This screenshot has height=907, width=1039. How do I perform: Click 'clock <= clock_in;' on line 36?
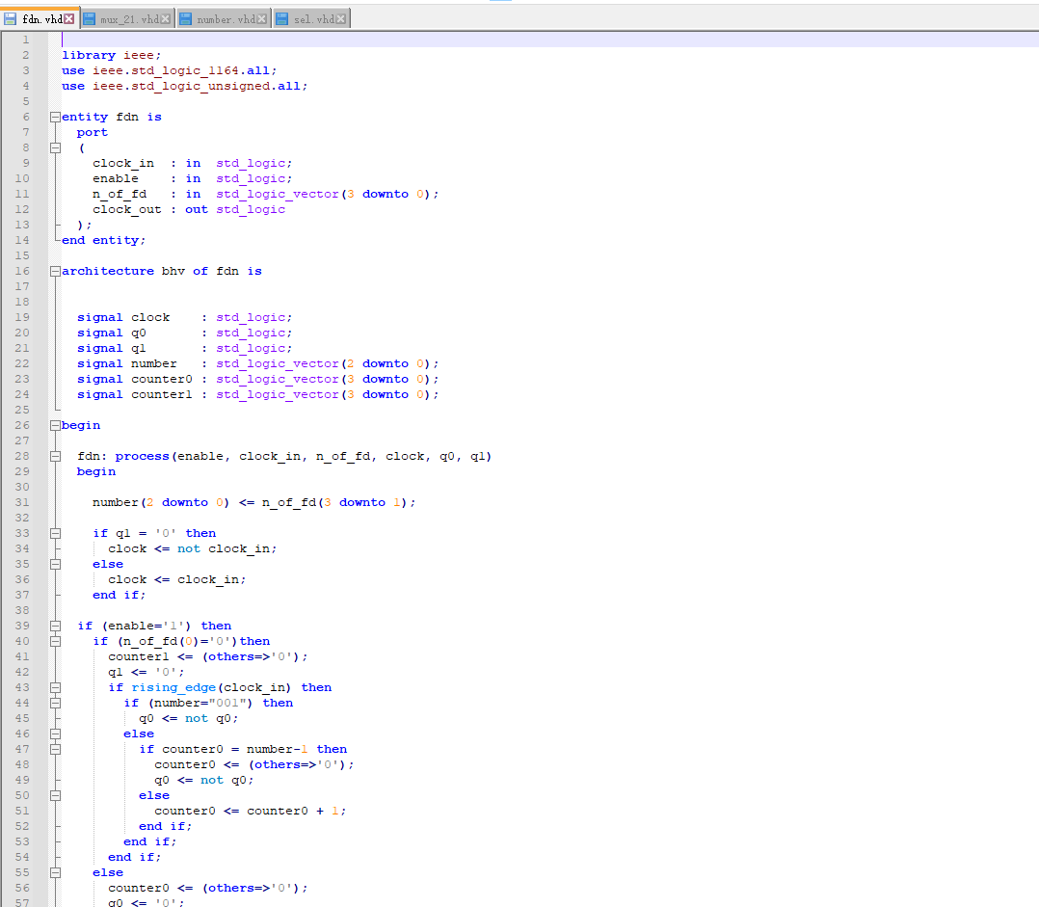coord(177,579)
